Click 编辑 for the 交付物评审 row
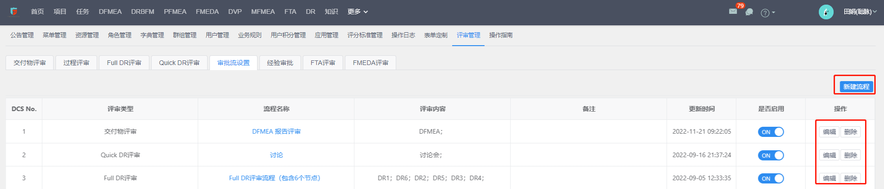 [829, 132]
